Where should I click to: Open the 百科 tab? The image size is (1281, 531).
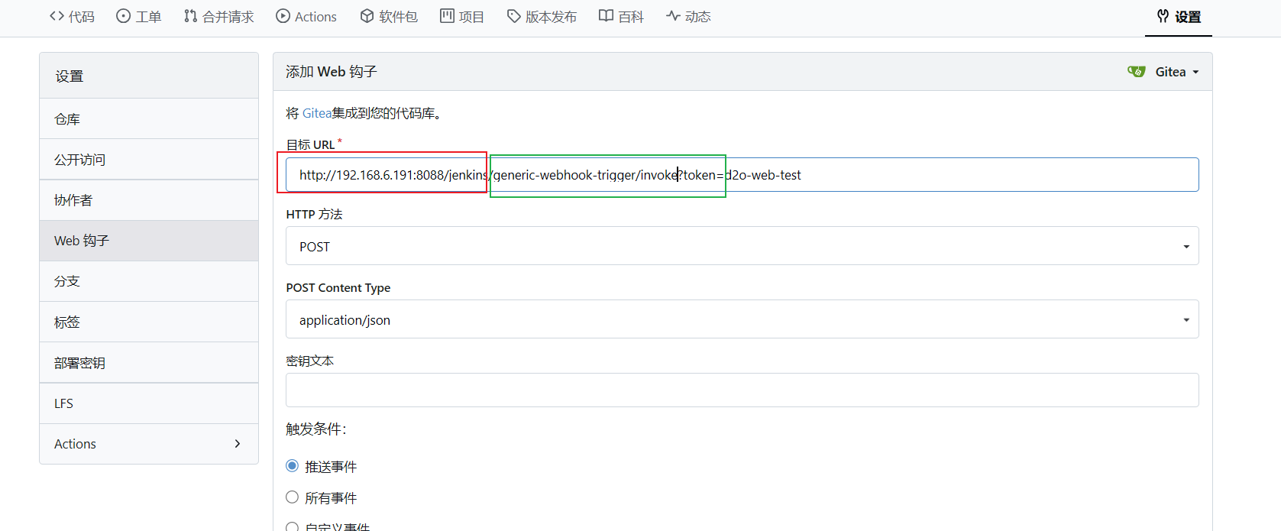[x=621, y=17]
